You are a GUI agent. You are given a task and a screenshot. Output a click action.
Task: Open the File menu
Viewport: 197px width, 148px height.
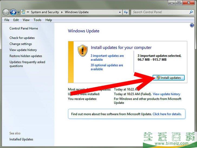[x=7, y=20]
